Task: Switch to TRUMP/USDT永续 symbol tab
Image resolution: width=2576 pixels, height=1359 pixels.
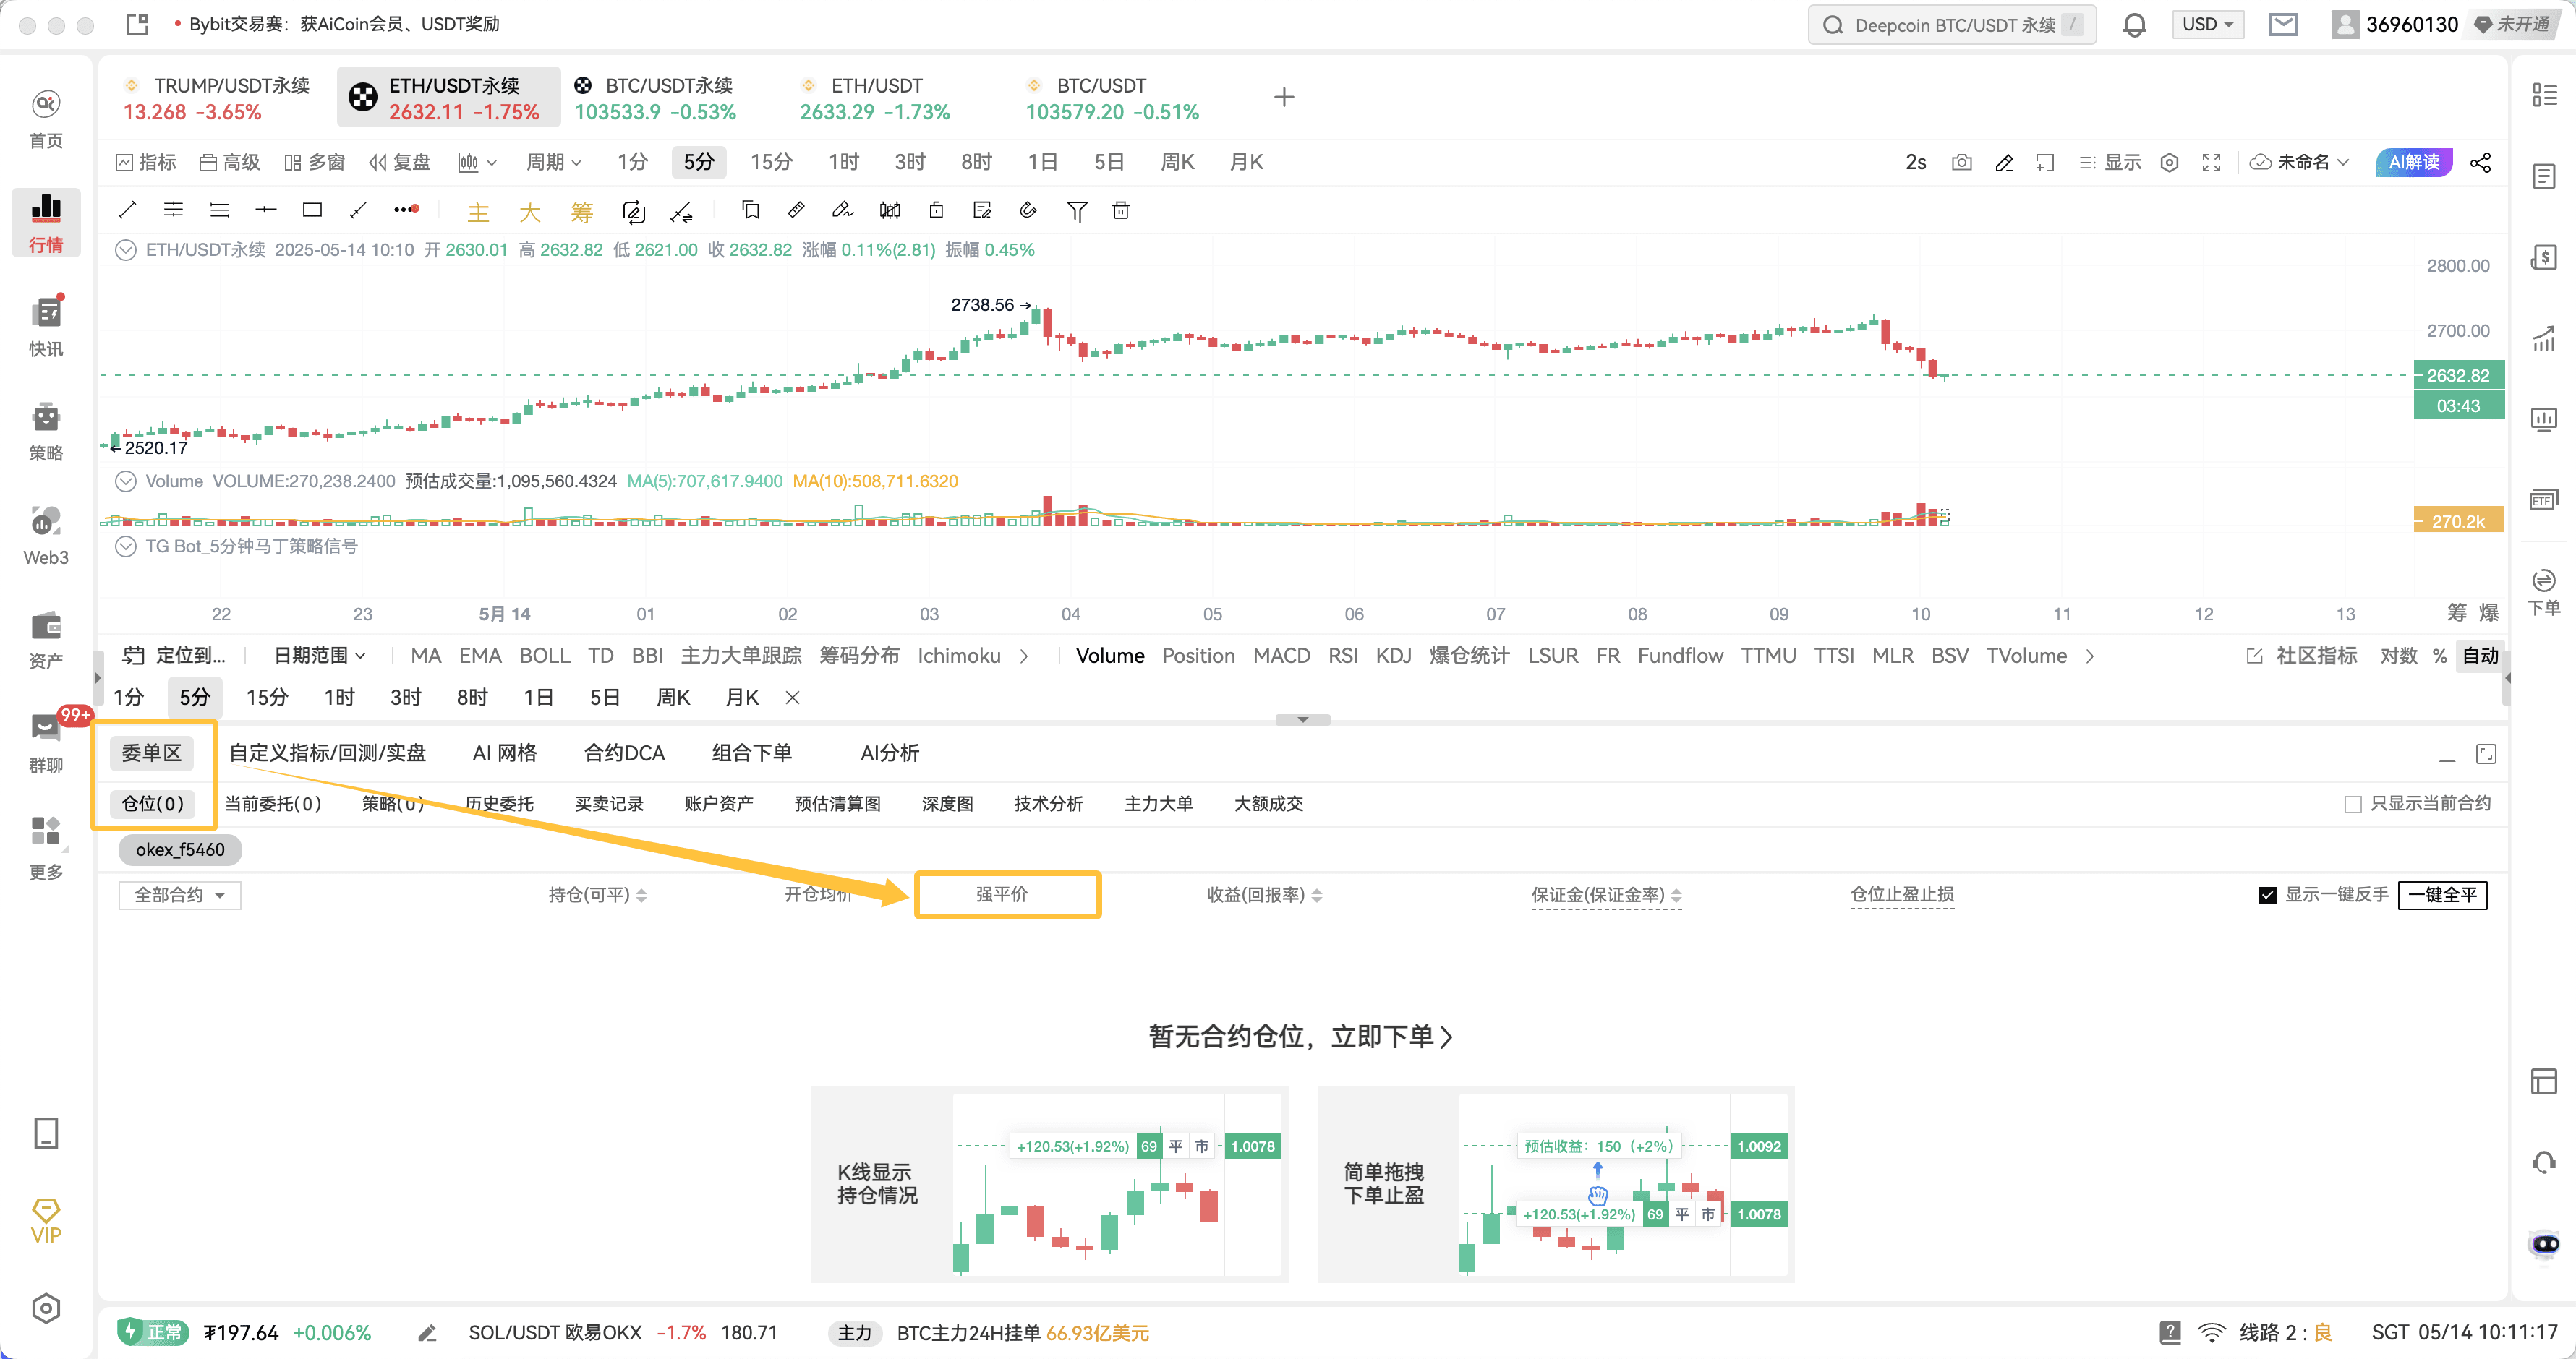Action: [x=218, y=97]
